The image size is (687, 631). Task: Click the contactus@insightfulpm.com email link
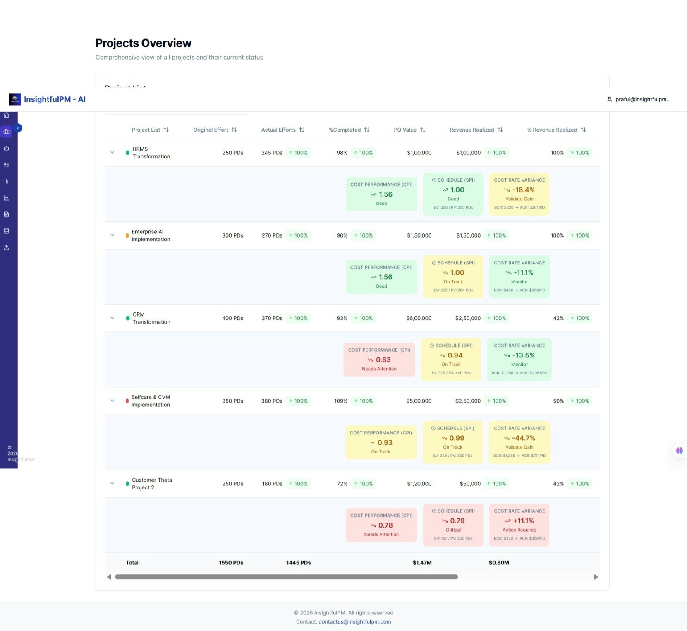(x=354, y=621)
